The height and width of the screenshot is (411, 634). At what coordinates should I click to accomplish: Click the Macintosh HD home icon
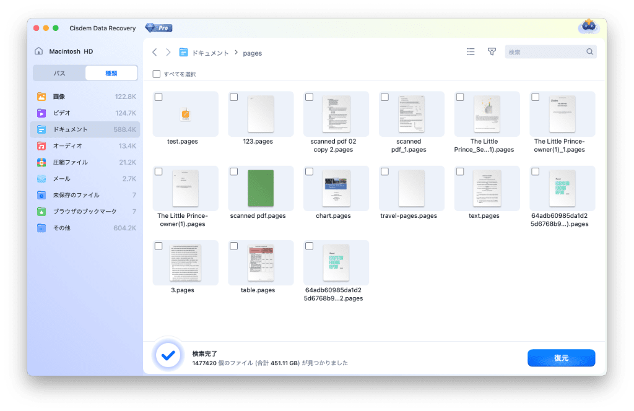[39, 51]
